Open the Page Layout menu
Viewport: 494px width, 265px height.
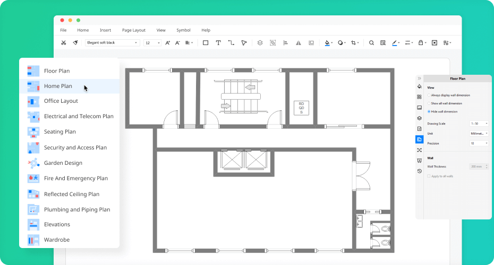click(133, 30)
